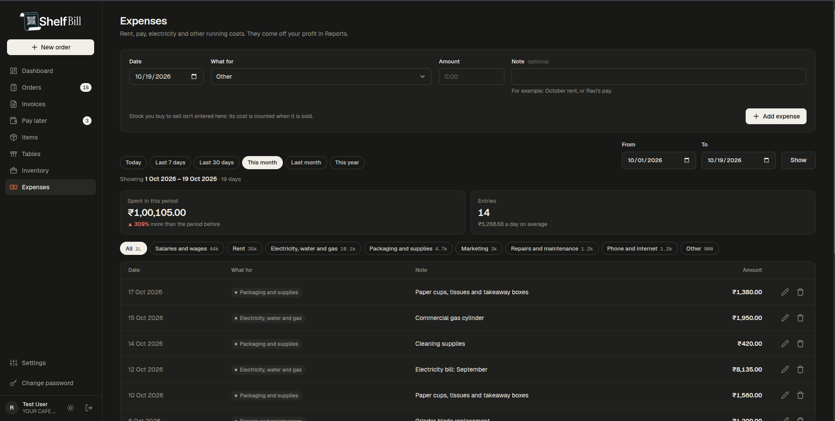Select the This year filter
Viewport: 835px width, 421px height.
pyautogui.click(x=347, y=163)
